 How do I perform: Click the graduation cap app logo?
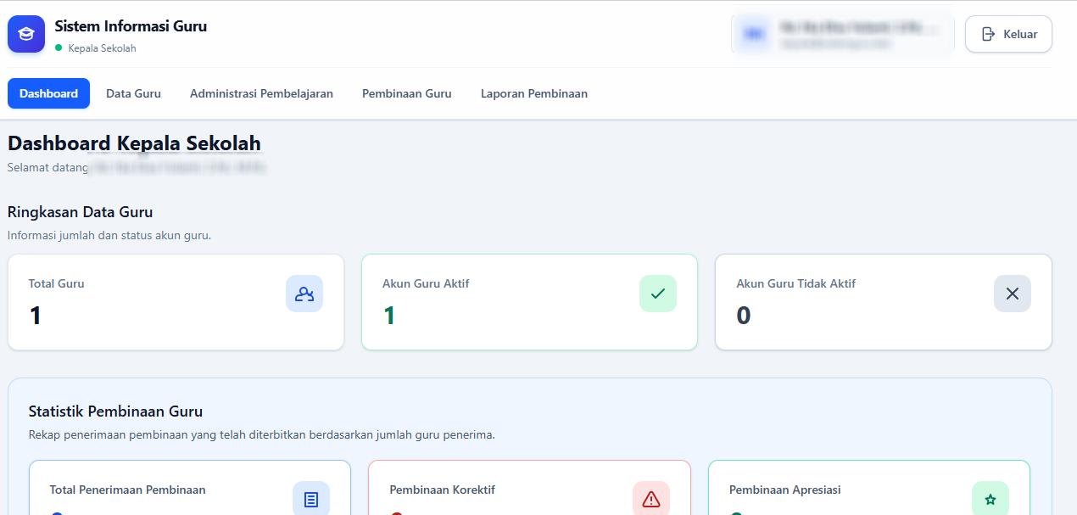coord(26,34)
